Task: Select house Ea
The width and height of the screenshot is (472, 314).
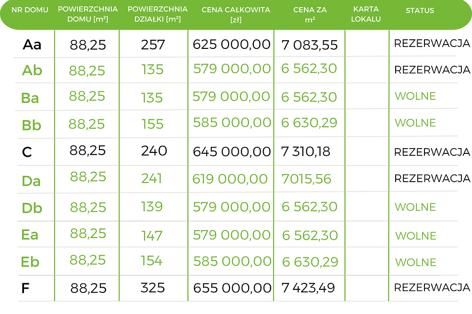Action: click(30, 235)
